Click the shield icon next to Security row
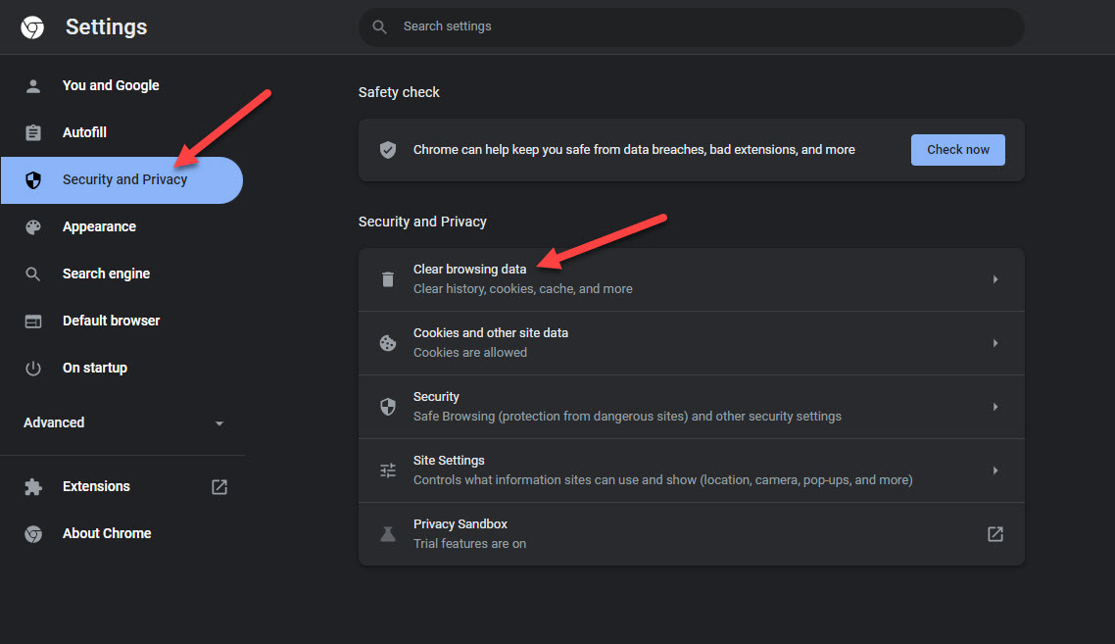The height and width of the screenshot is (644, 1115). 388,407
